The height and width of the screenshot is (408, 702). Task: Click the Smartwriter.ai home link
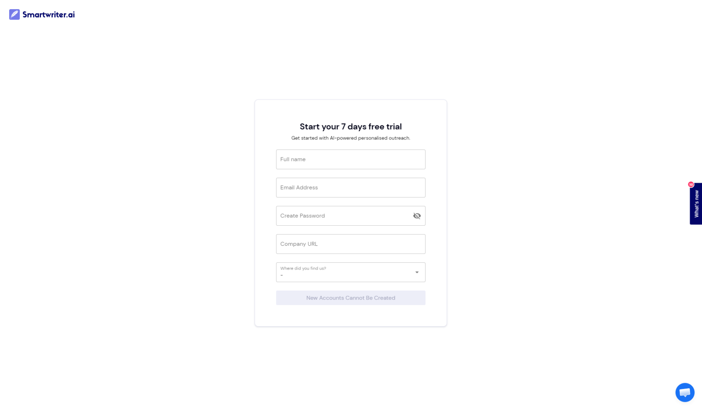click(41, 14)
